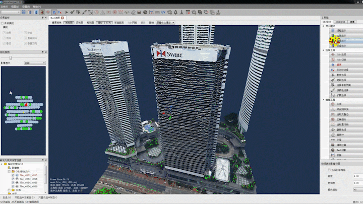The image size is (363, 204).
Task: Enable the snap checkbox in settings panel
Action: coord(3,23)
